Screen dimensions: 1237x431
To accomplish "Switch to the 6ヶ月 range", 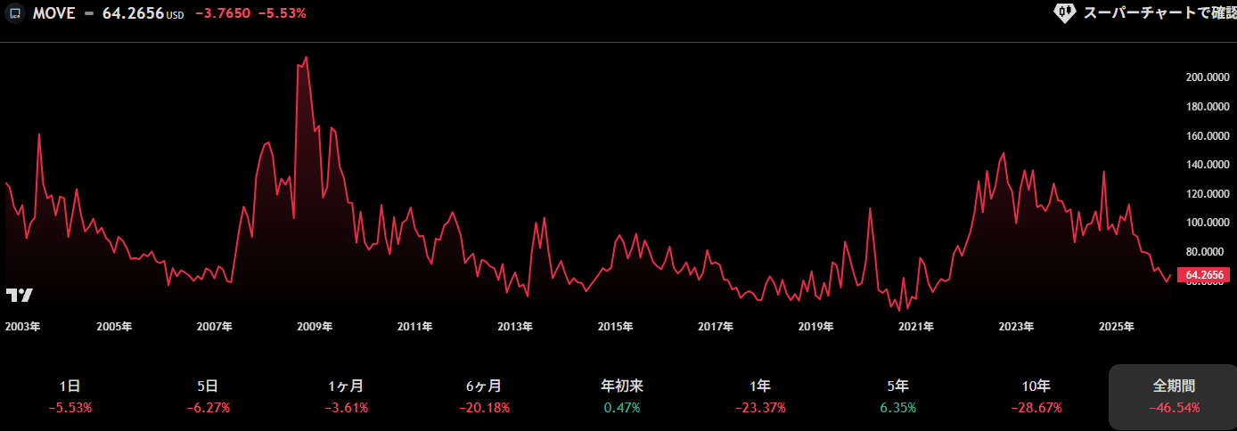I will coord(484,396).
